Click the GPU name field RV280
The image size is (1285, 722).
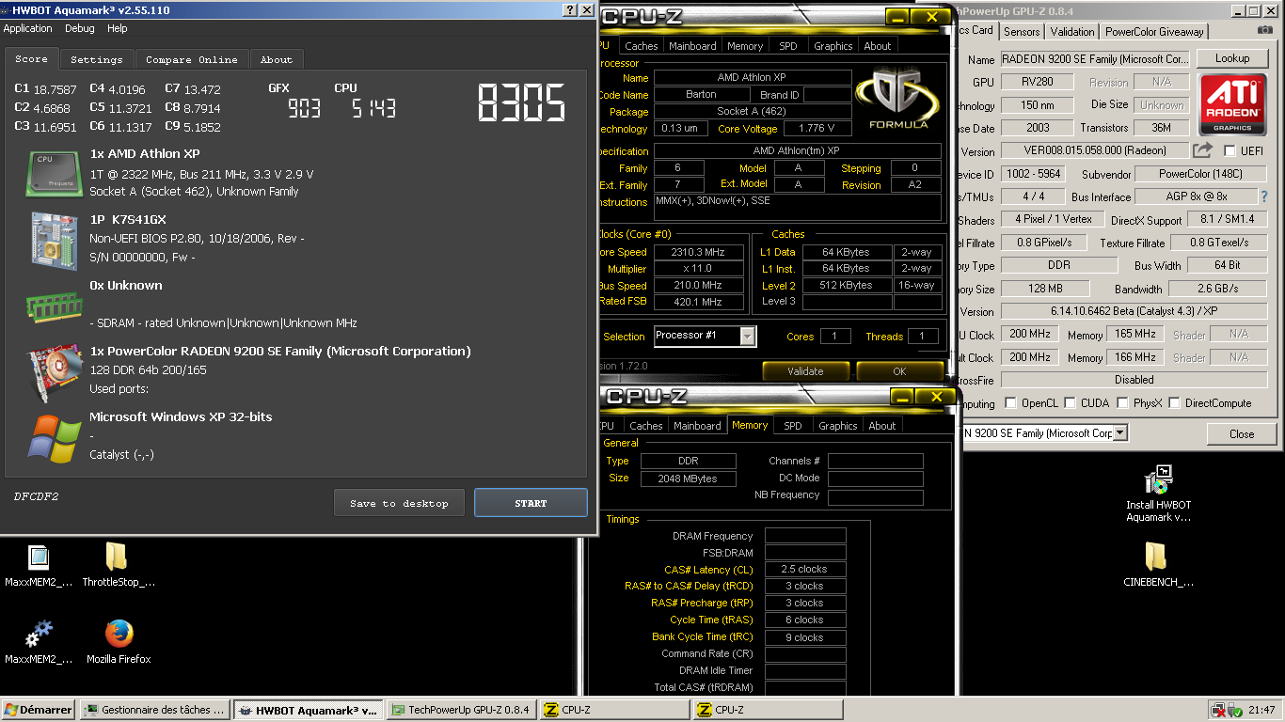point(1037,83)
